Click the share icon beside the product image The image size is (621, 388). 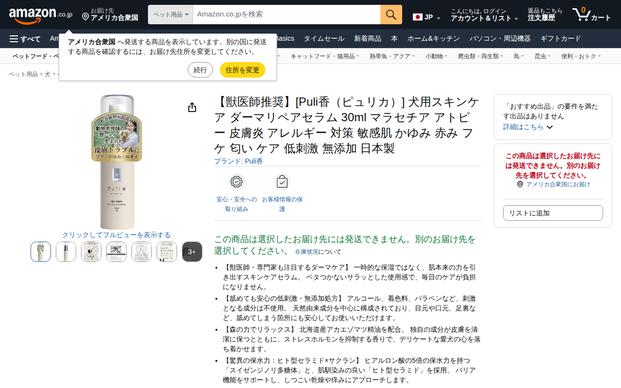[192, 107]
